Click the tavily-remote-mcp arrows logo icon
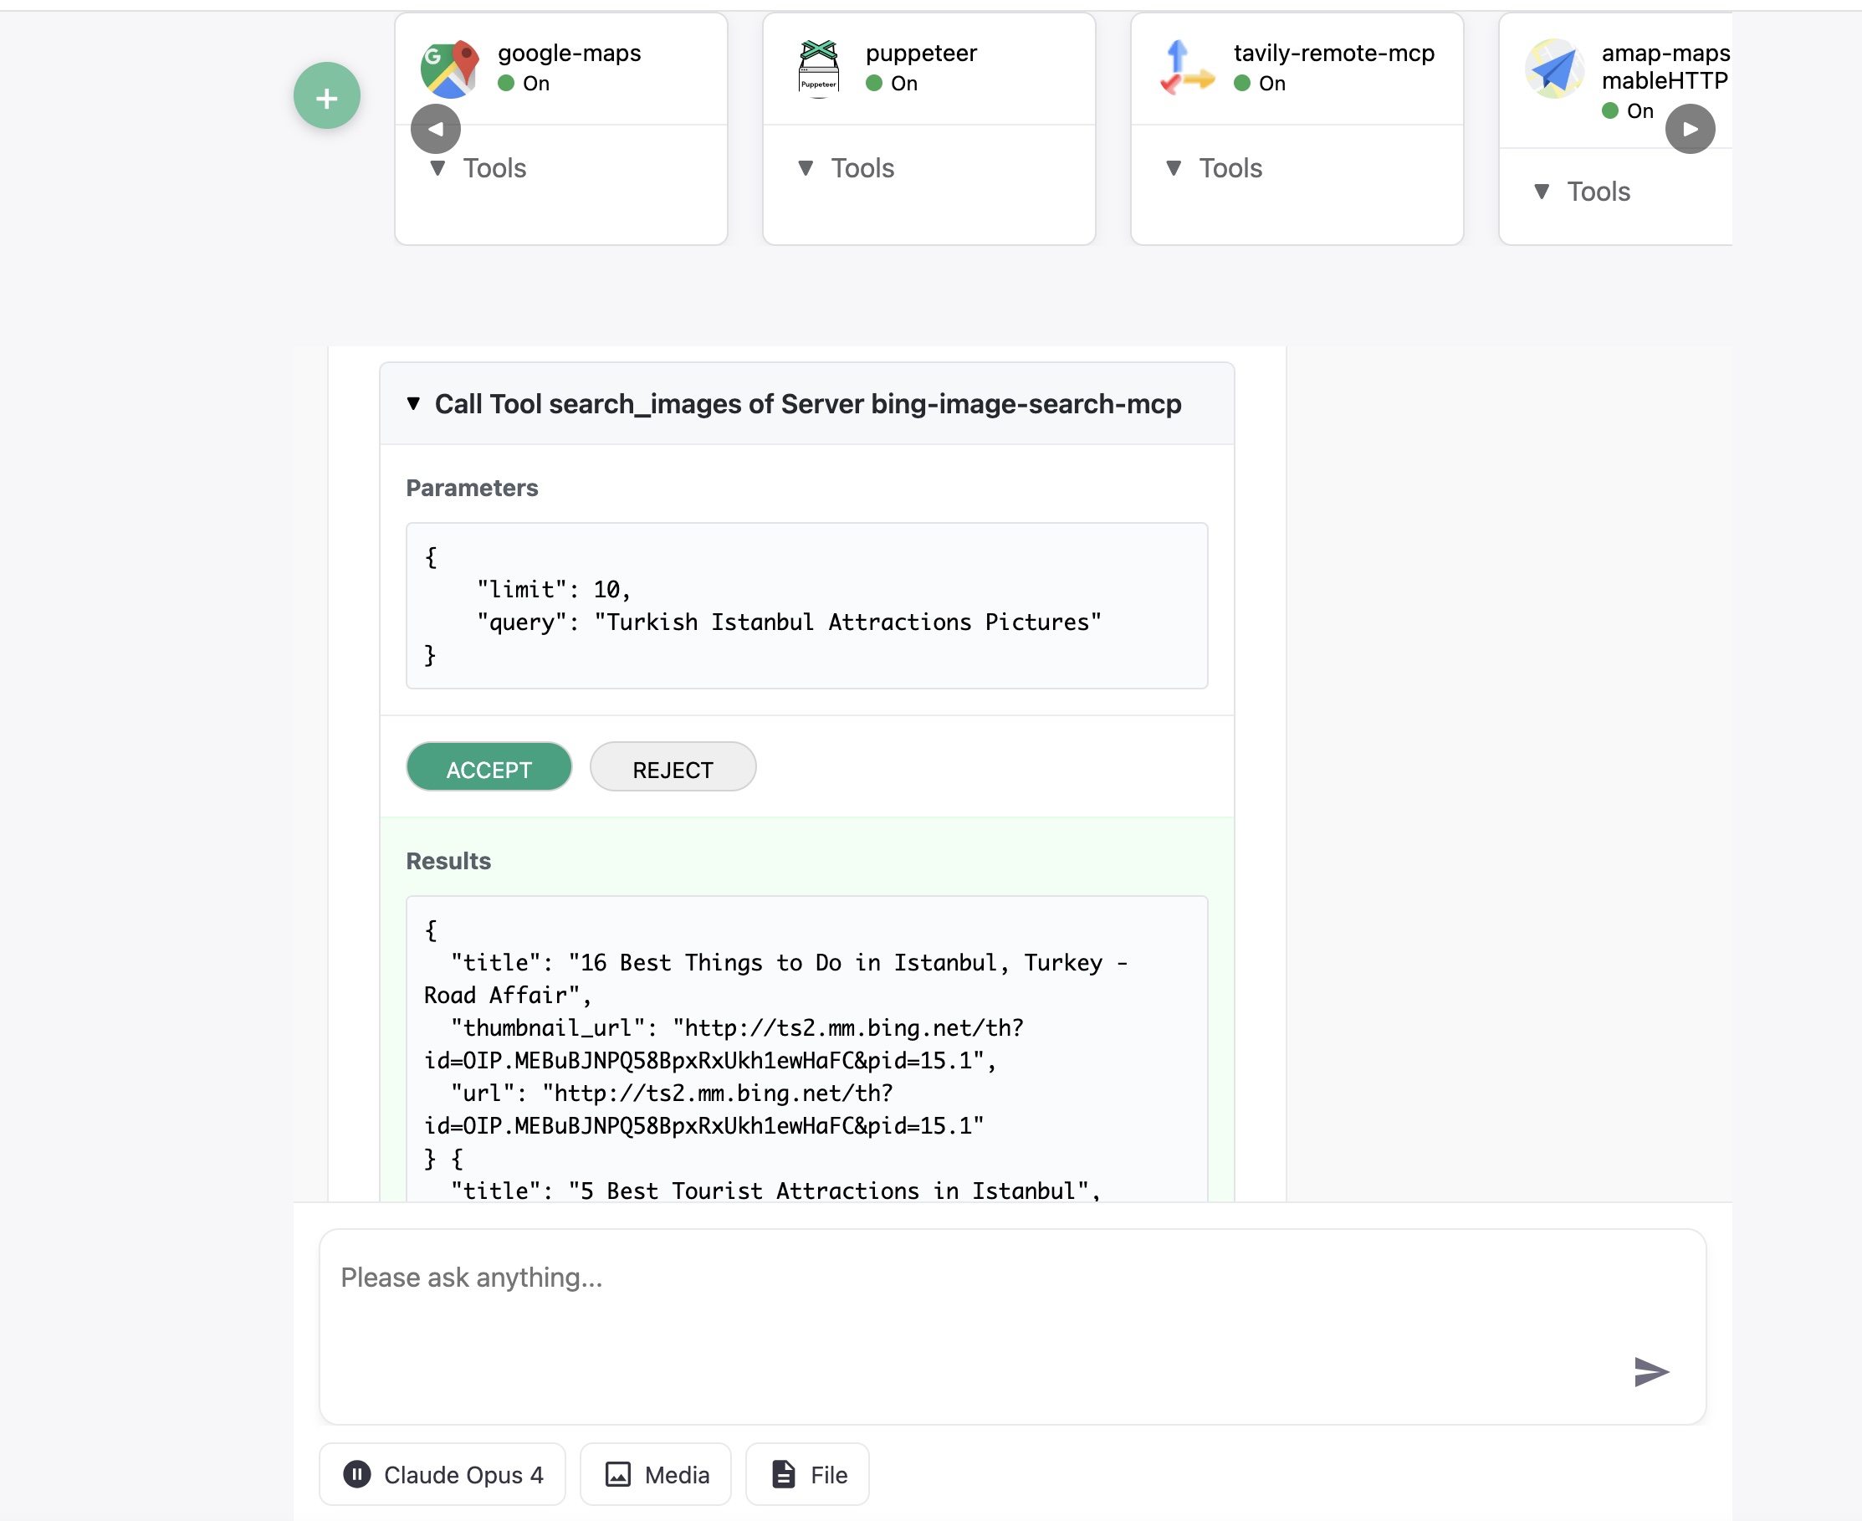The image size is (1862, 1521). 1187,69
